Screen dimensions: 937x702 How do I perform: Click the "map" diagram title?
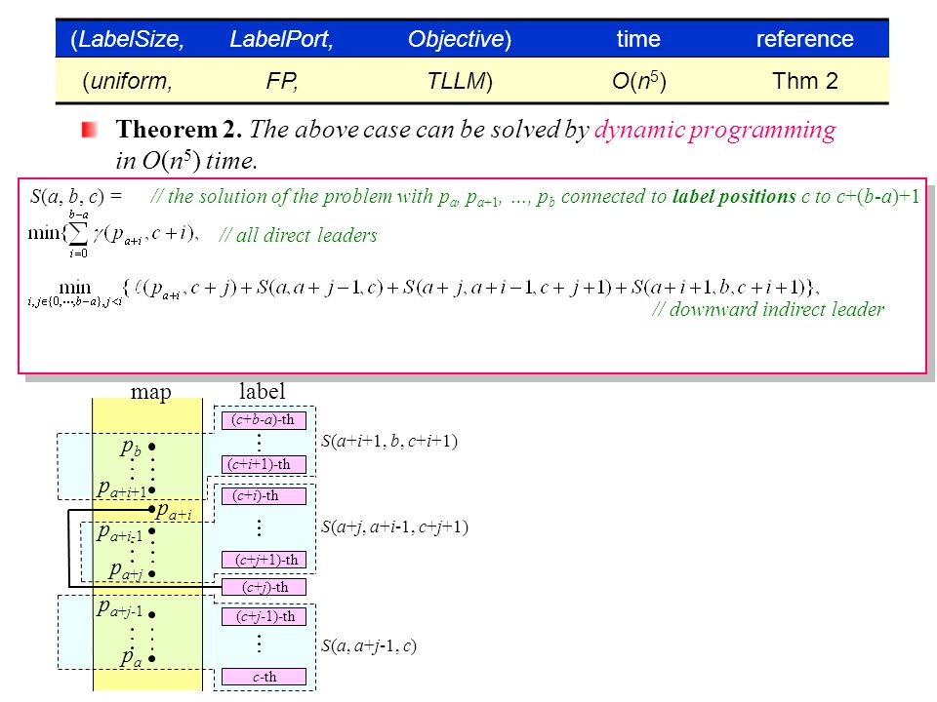(150, 392)
